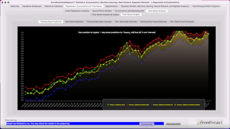Click yellow predicted-predicted legend marker
The image size is (230, 129).
[x=175, y=105]
